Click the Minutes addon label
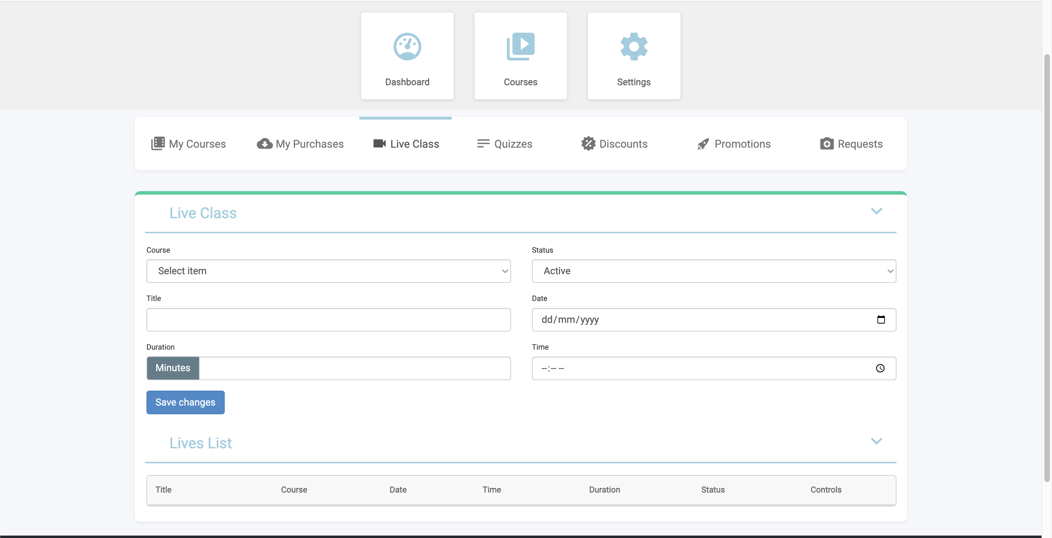The image size is (1052, 538). (x=173, y=368)
